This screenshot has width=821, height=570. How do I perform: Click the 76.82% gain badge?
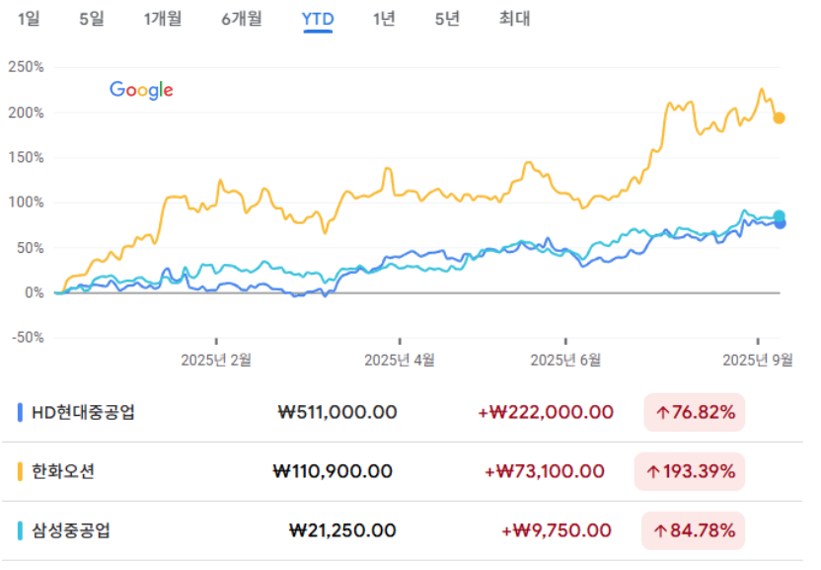(x=695, y=413)
